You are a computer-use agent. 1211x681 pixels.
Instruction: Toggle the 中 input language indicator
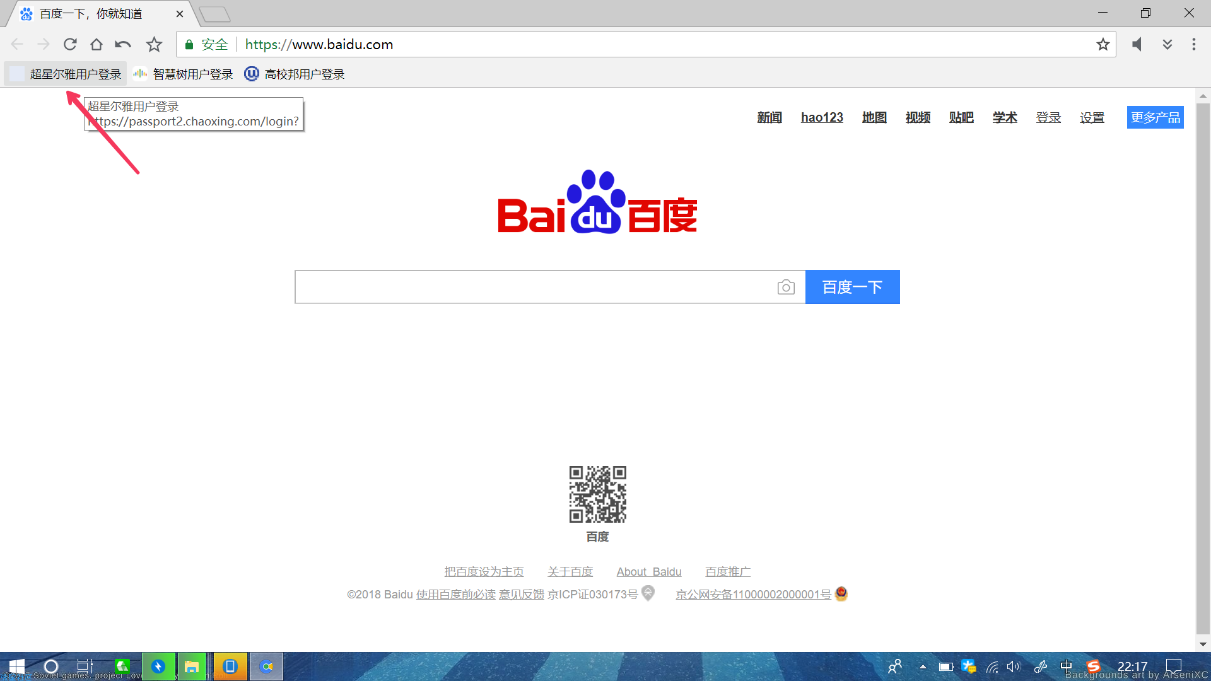pos(1067,666)
